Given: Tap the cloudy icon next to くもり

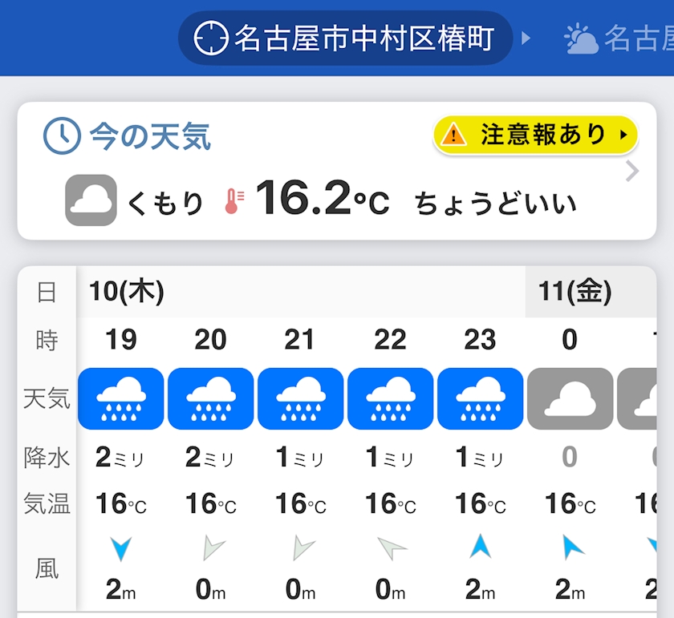Looking at the screenshot, I should (x=91, y=200).
